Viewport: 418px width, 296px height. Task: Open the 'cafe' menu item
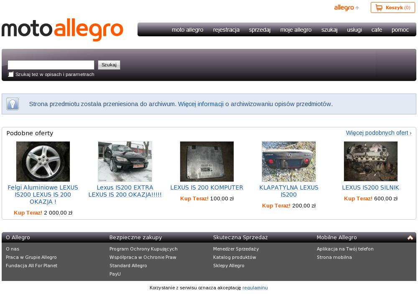(x=377, y=30)
